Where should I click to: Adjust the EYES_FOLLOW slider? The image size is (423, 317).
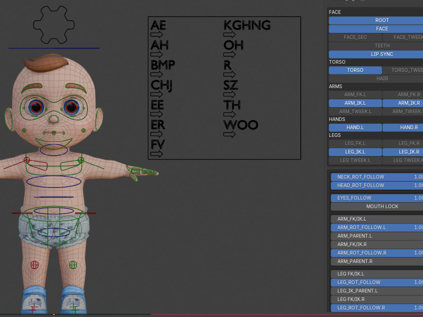377,198
